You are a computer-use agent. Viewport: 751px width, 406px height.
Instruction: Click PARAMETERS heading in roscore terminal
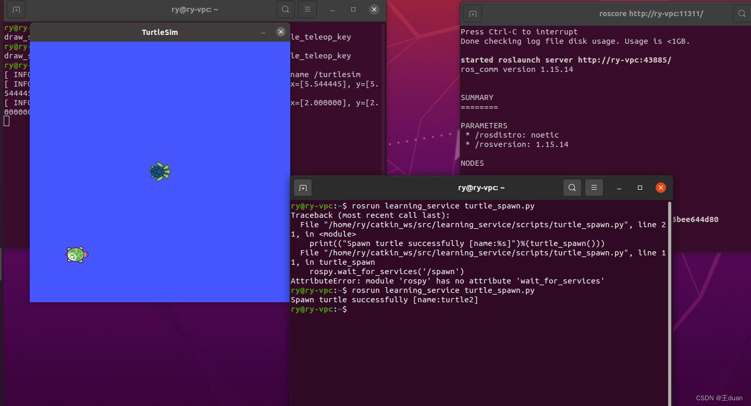[x=484, y=126]
